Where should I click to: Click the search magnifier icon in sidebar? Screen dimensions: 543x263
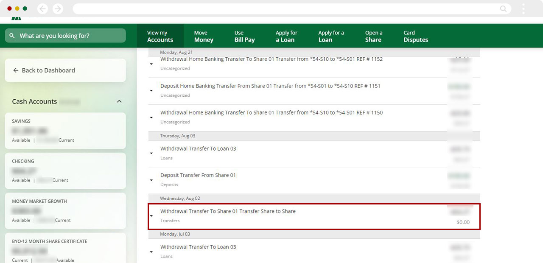tap(12, 36)
